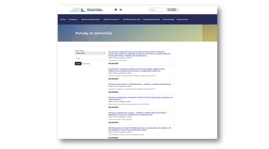
Task: Open the LinkedIn social icon
Action: point(121,10)
